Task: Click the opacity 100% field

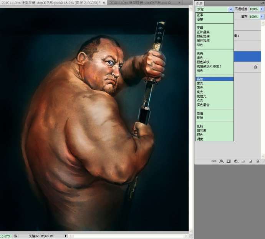Action: pyautogui.click(x=254, y=9)
